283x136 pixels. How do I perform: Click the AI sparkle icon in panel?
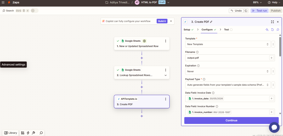267,30
